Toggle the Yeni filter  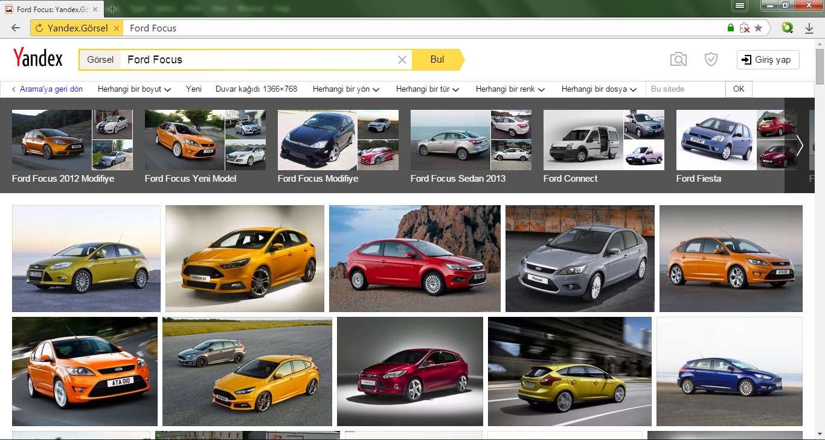point(193,89)
